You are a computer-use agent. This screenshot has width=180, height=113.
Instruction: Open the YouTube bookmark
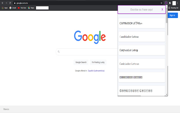[22, 8]
